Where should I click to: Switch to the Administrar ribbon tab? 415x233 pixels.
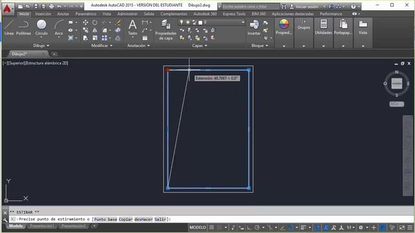pos(127,14)
